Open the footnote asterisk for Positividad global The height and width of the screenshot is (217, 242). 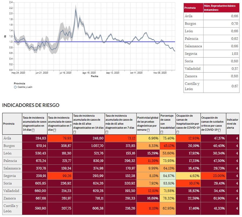point(148,130)
